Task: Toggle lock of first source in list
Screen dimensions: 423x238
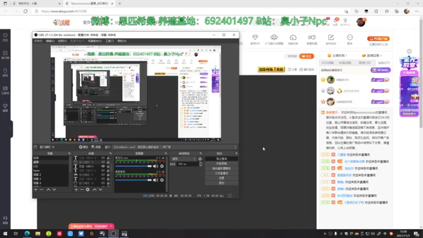Action: (x=108, y=158)
